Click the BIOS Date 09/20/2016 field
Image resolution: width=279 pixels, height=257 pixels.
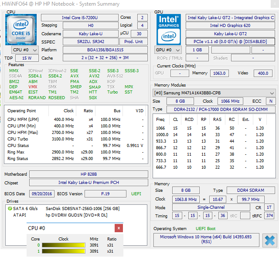click(x=42, y=194)
